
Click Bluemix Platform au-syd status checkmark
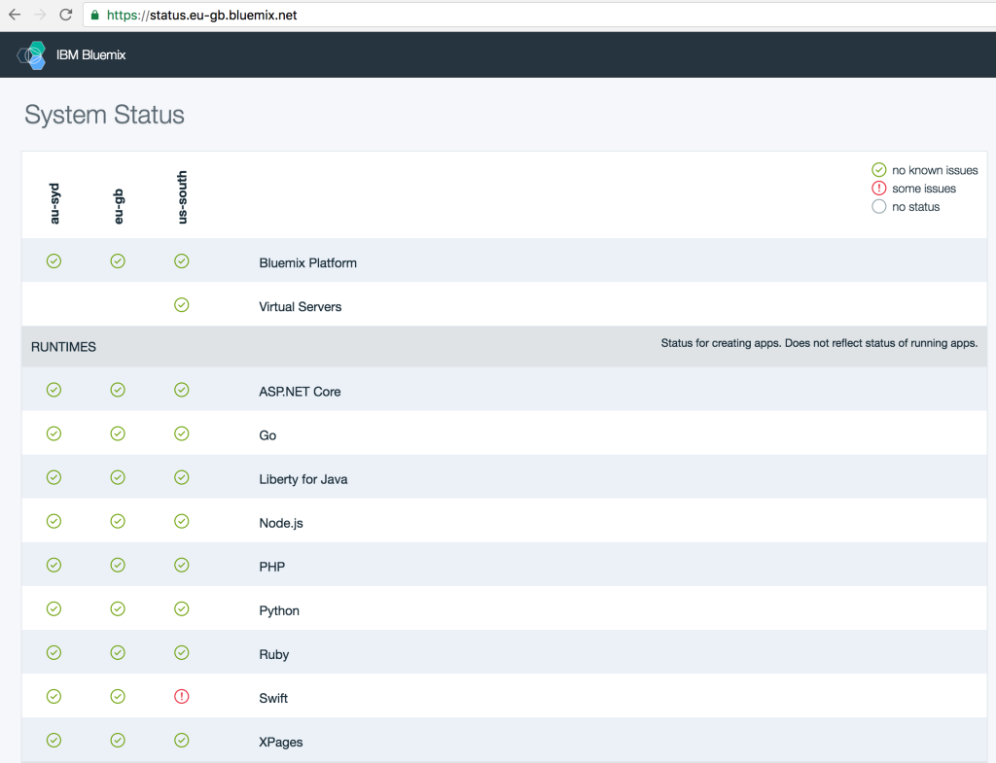[x=54, y=260]
